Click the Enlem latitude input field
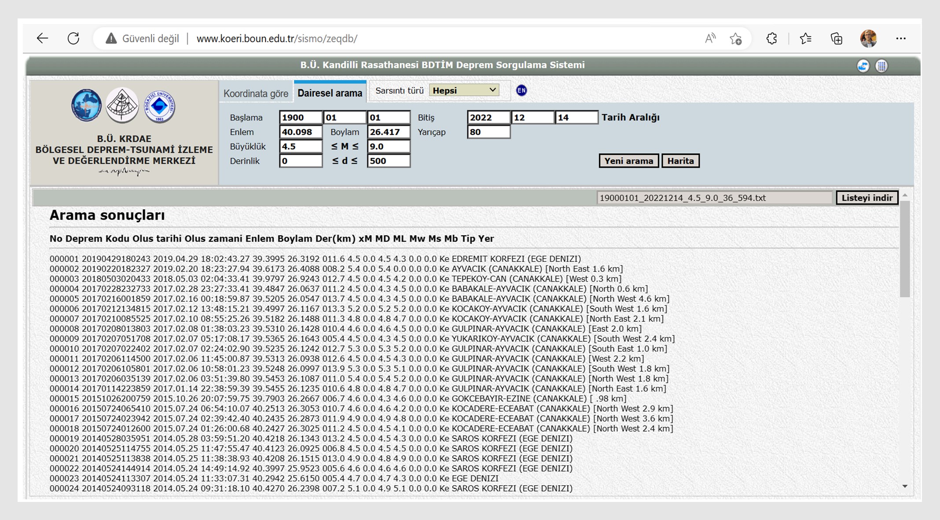 coord(301,132)
